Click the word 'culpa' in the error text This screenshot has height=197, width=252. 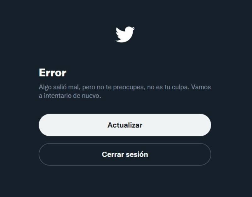click(180, 87)
